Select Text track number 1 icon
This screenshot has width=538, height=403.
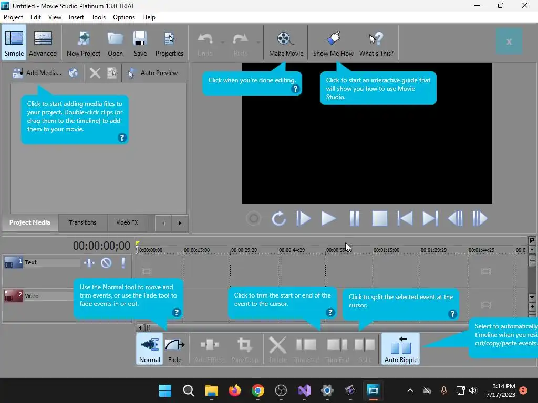tap(13, 263)
